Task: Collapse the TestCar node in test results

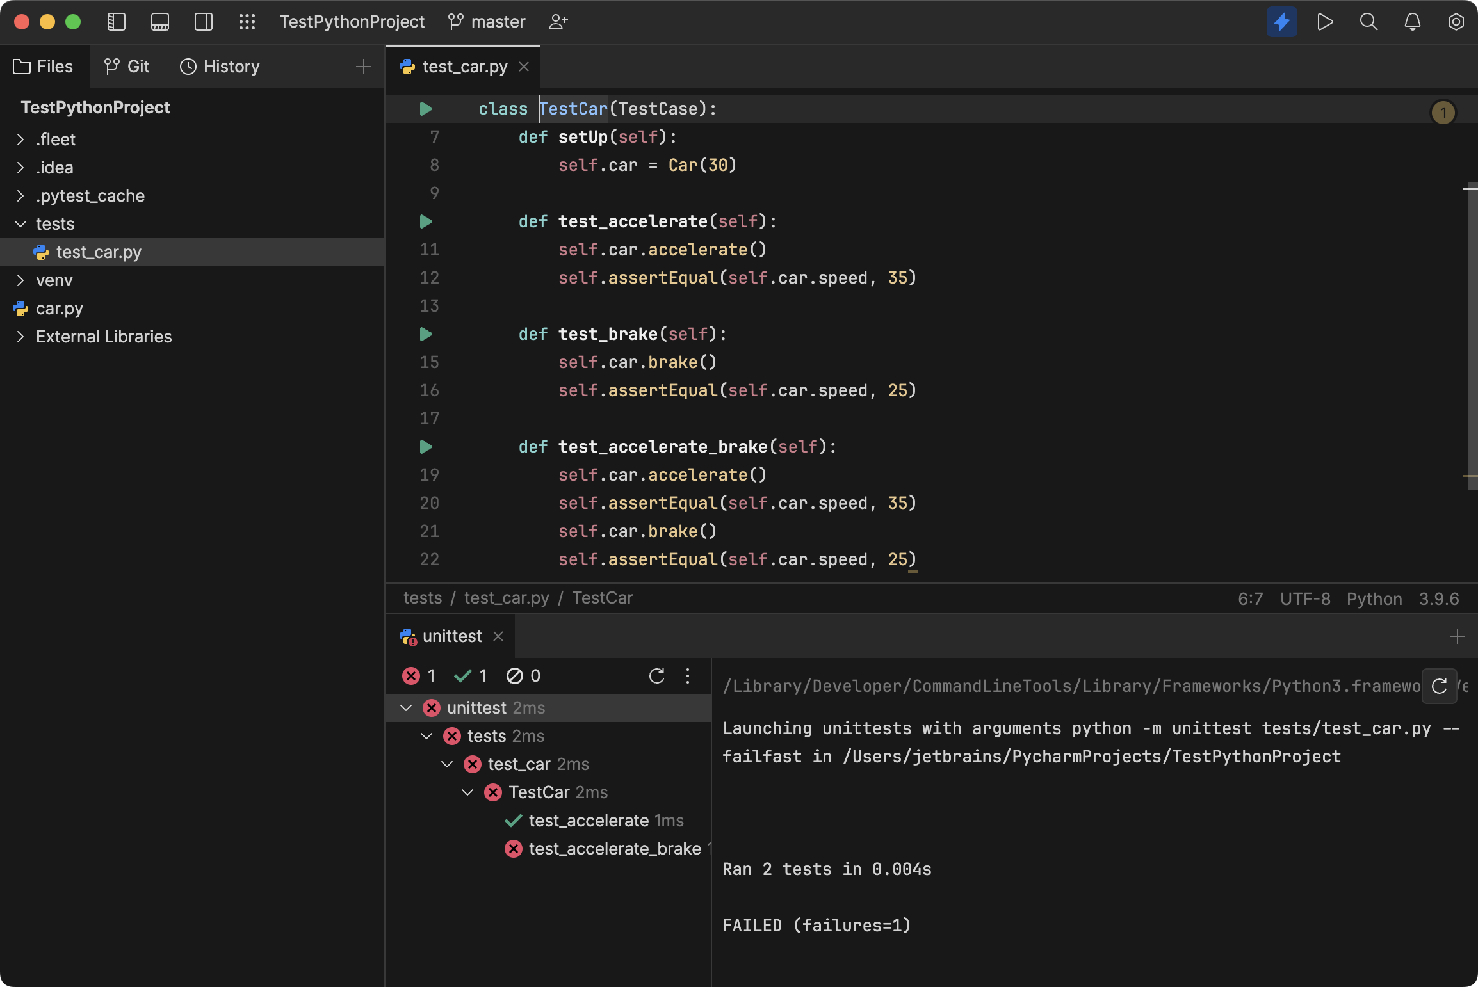Action: 466,792
